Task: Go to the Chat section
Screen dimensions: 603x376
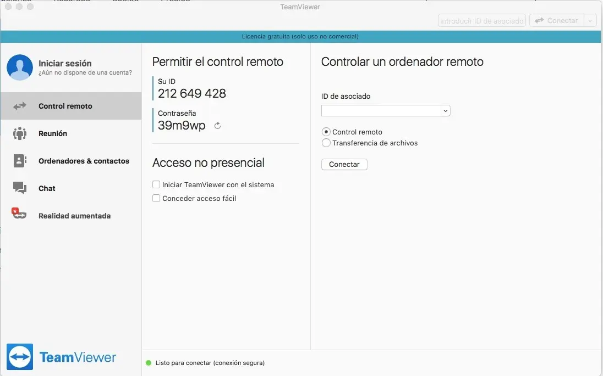Action: coord(71,188)
